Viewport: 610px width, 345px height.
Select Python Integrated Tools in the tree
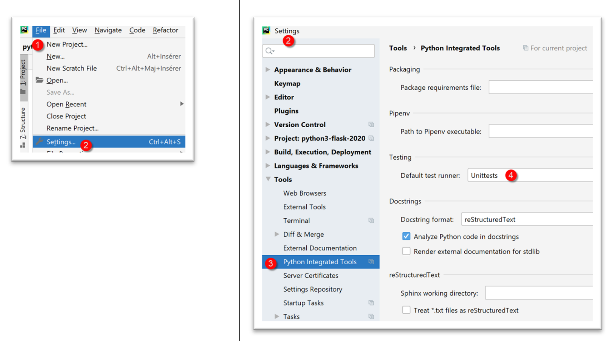(x=319, y=262)
